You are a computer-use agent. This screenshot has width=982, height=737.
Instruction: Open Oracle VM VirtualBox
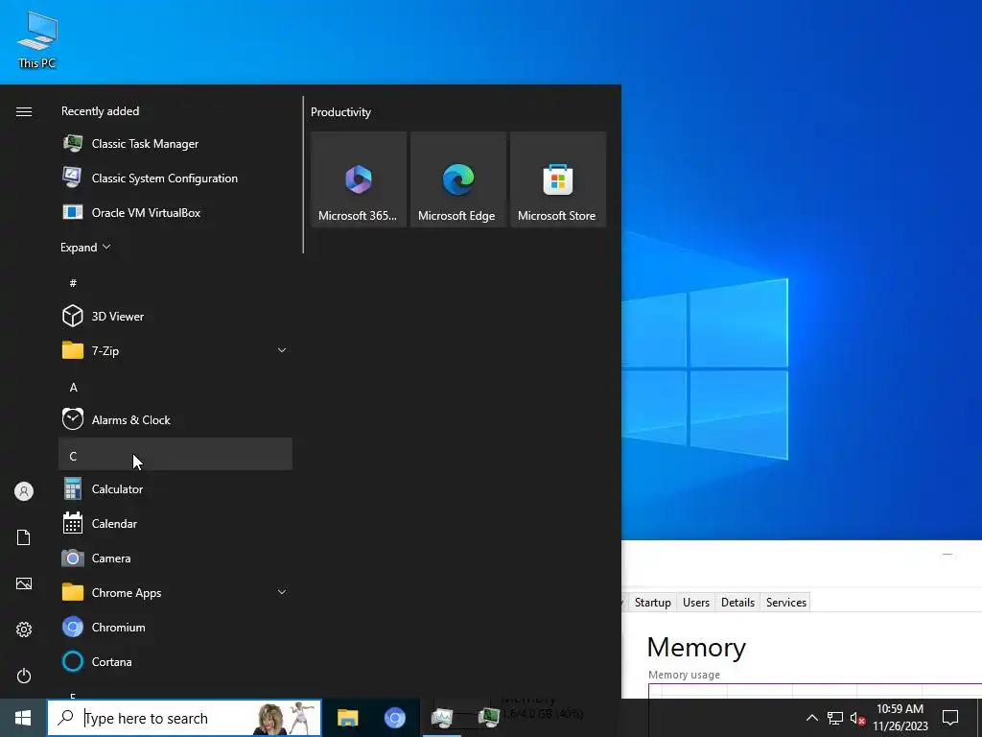coord(175,212)
